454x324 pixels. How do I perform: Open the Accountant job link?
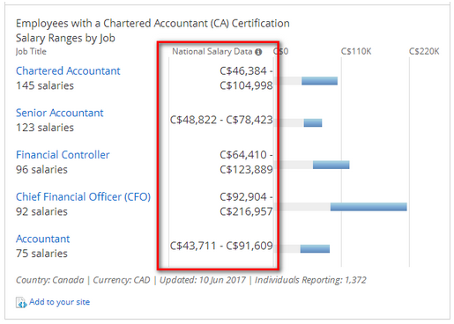coord(42,239)
